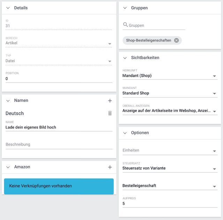Collapse the Optionen panel
The width and height of the screenshot is (223, 220).
125,133
